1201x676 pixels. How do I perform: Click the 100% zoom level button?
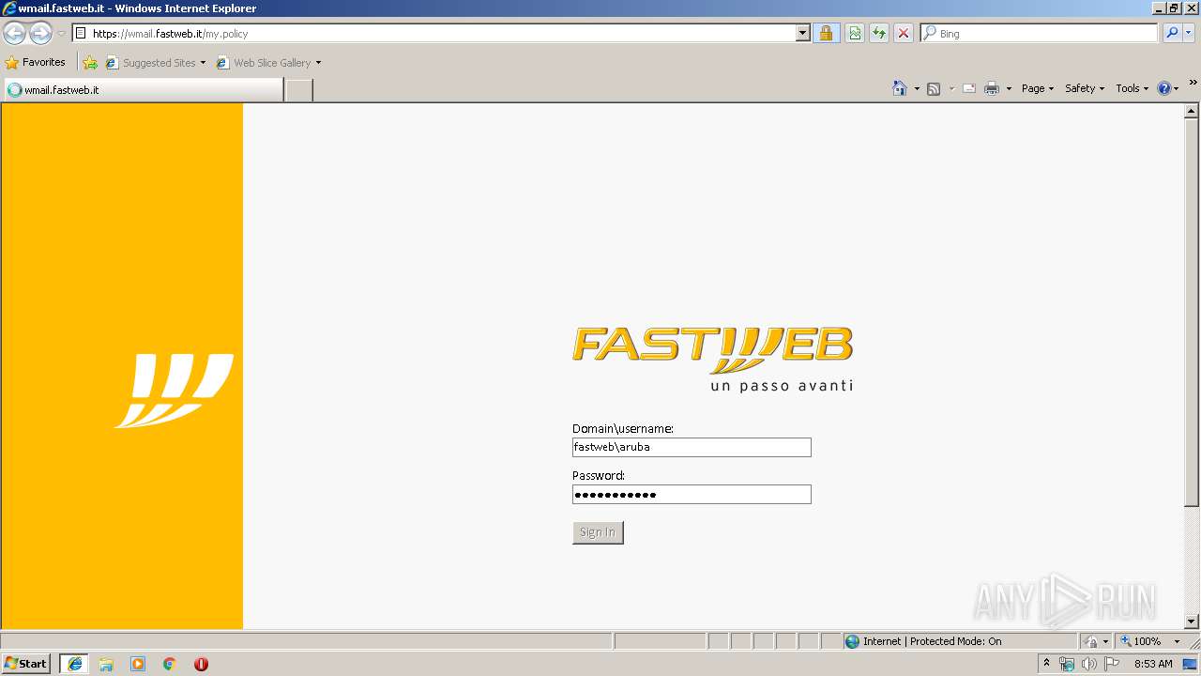click(x=1140, y=641)
